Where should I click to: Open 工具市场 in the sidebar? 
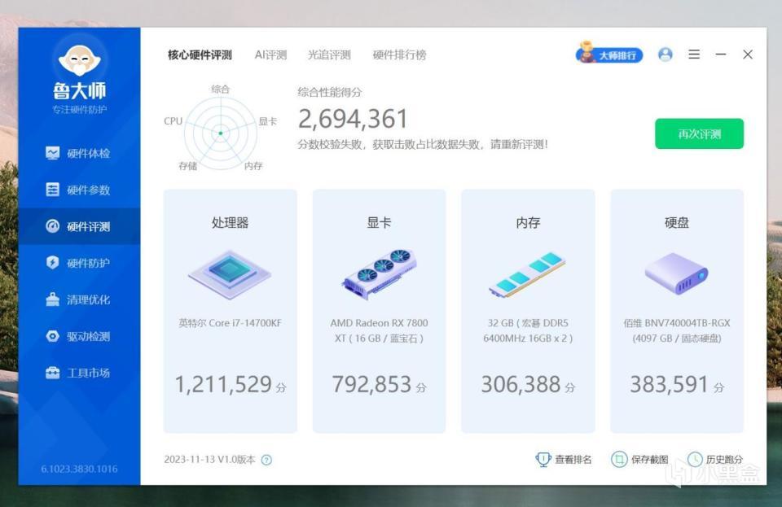click(x=79, y=373)
